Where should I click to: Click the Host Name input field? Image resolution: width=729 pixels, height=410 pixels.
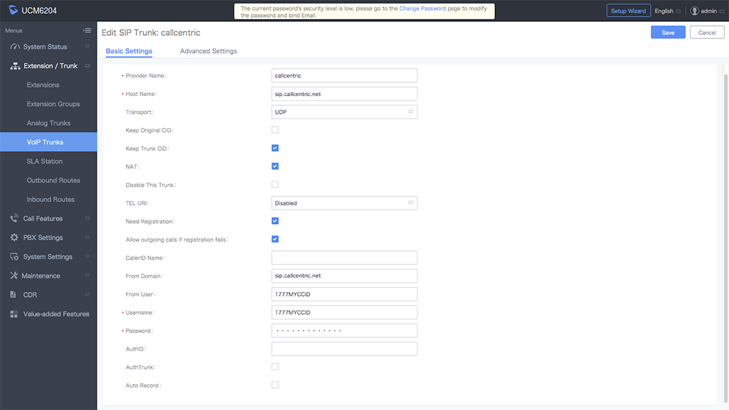(x=344, y=94)
